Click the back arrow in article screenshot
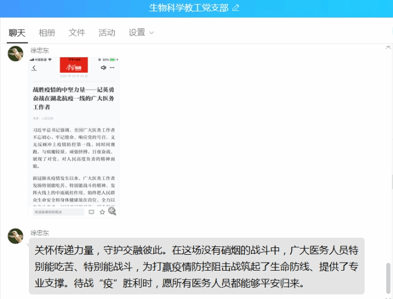This screenshot has height=299, width=393. point(34,68)
